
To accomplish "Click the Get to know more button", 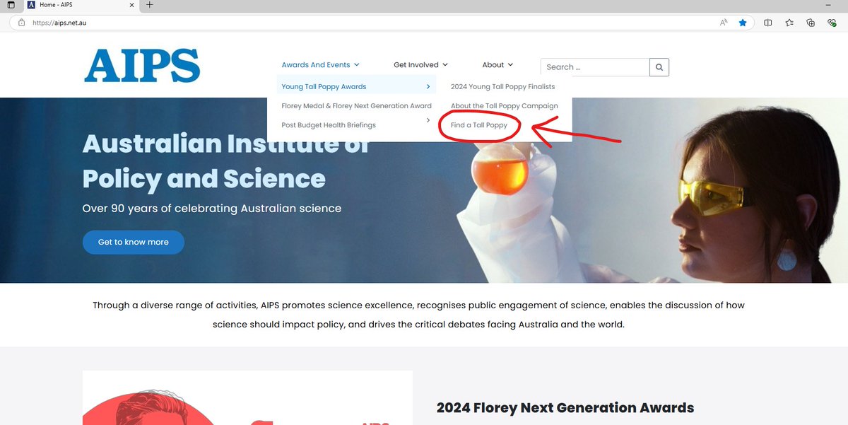I will click(x=134, y=242).
